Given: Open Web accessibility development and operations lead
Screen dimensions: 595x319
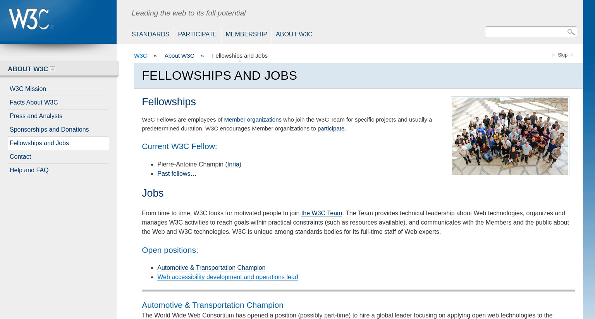Looking at the screenshot, I should tap(227, 277).
